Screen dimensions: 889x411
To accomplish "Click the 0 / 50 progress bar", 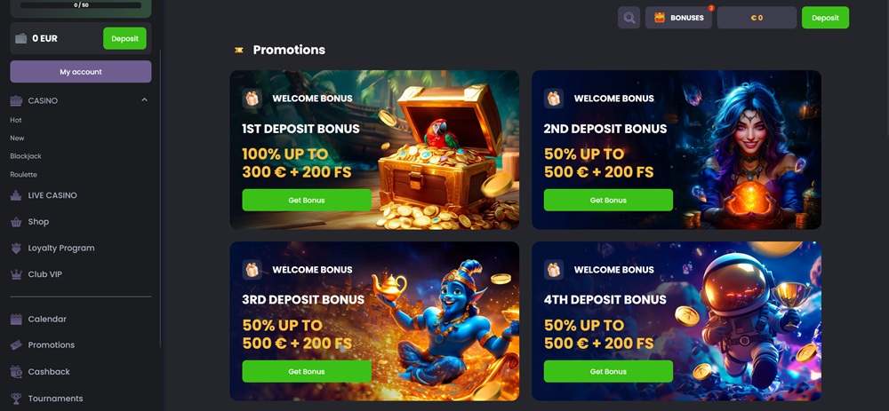I will tap(81, 5).
